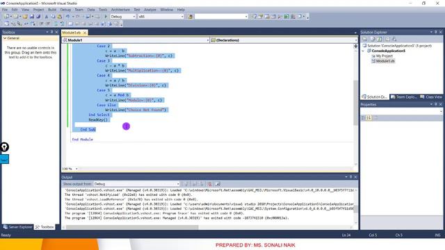Close the Module1.vb tab
Screen dimensions: 445x250
tap(85, 33)
